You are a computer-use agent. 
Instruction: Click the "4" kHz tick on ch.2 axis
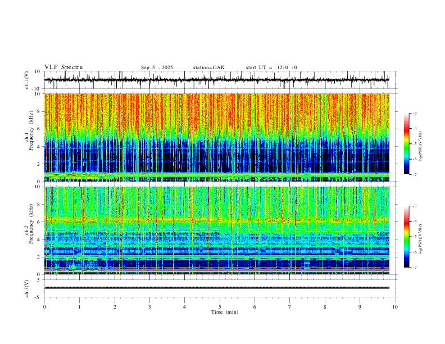click(x=39, y=239)
